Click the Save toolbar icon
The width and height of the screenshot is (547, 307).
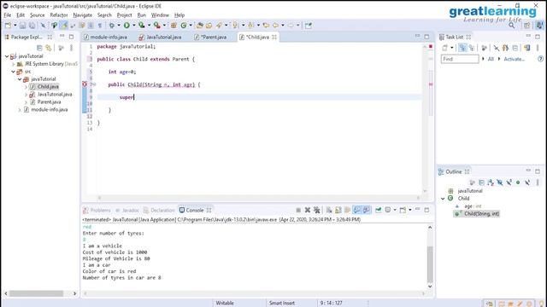tap(23, 26)
